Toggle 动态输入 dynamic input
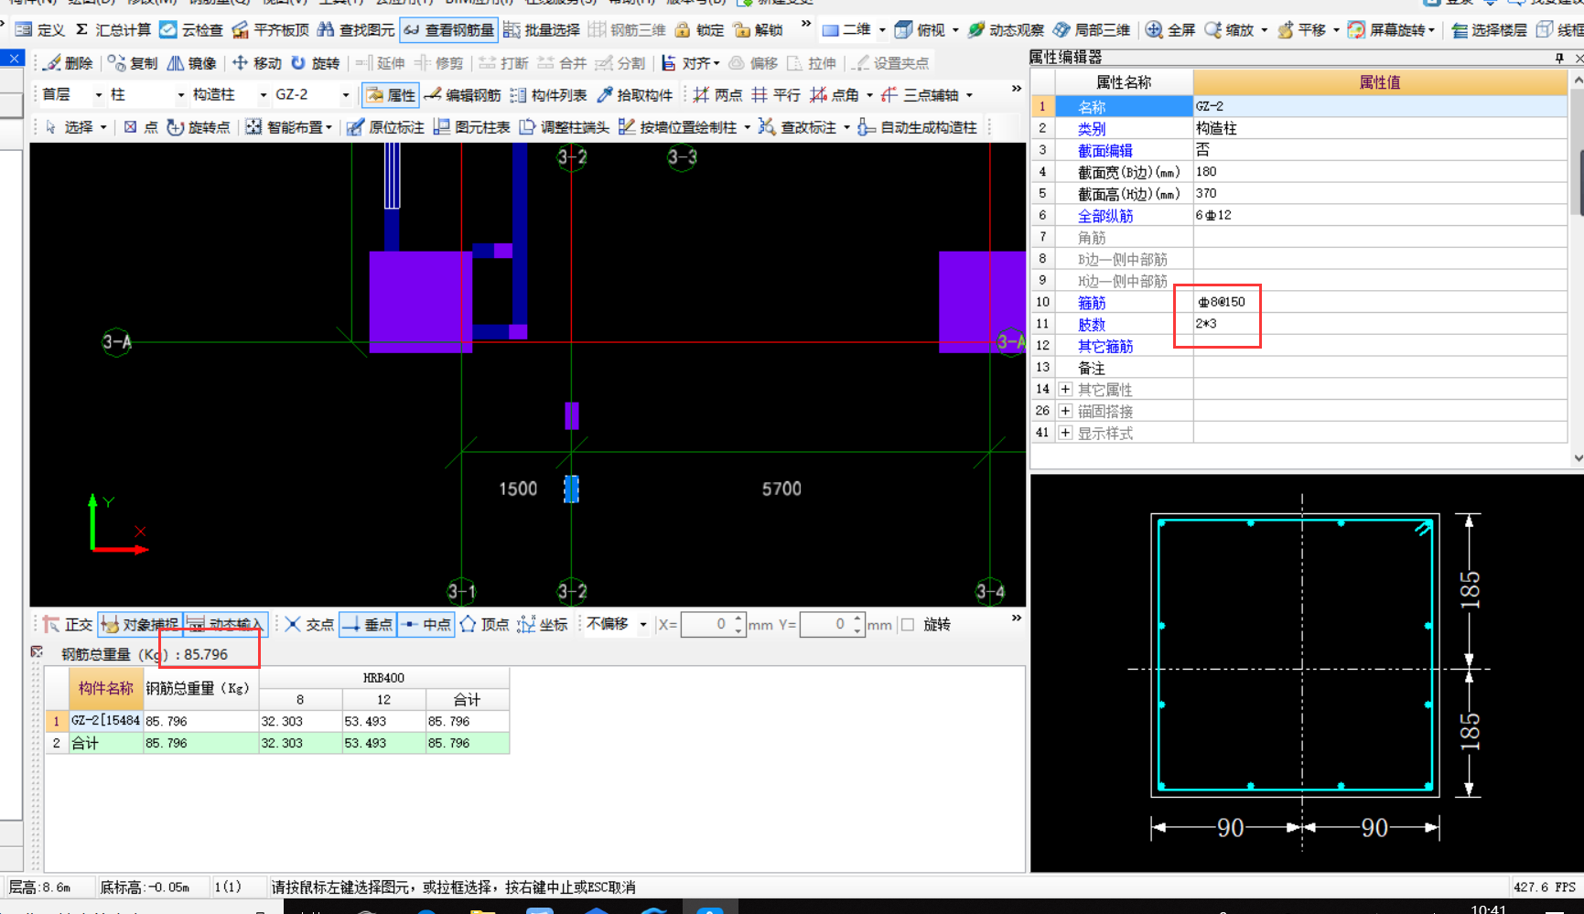The width and height of the screenshot is (1584, 914). coord(225,624)
